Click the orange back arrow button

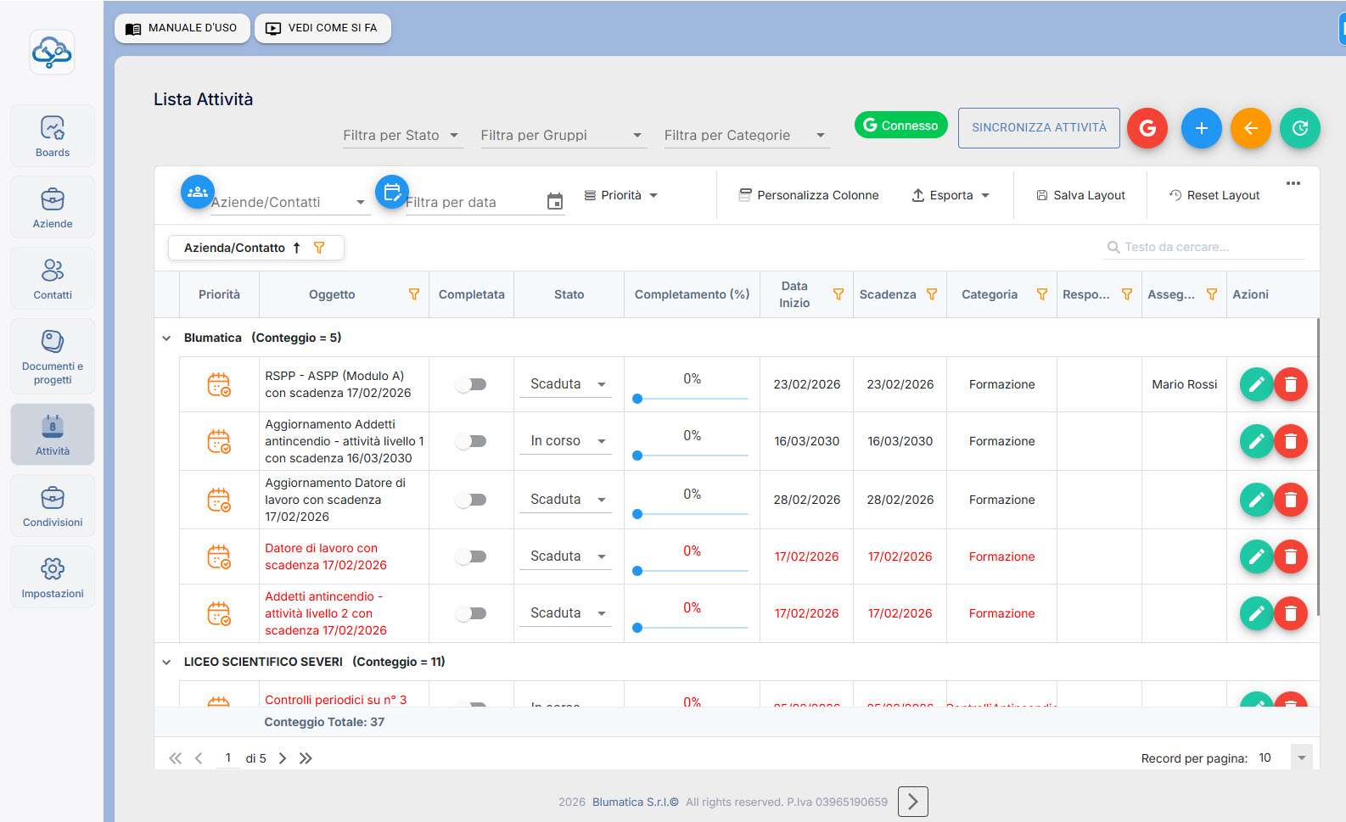coord(1250,128)
